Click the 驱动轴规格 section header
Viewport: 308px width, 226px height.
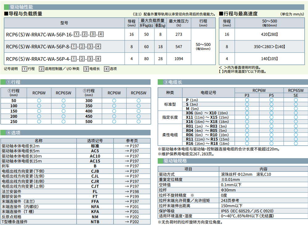tap(233, 161)
